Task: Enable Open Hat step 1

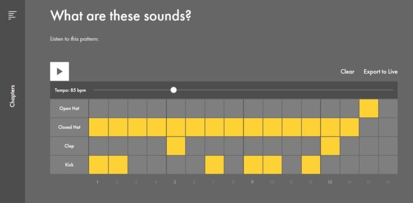Action: point(99,108)
